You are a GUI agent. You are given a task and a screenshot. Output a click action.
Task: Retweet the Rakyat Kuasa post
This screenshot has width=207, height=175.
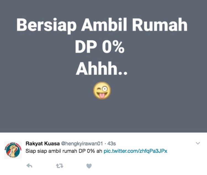click(x=60, y=166)
